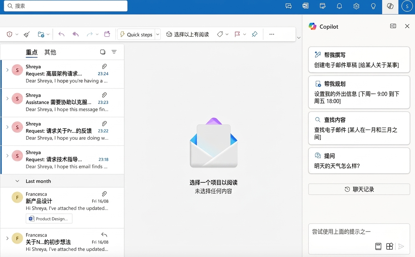415x257 pixels.
Task: Click the Quick steps button
Action: pyautogui.click(x=136, y=34)
